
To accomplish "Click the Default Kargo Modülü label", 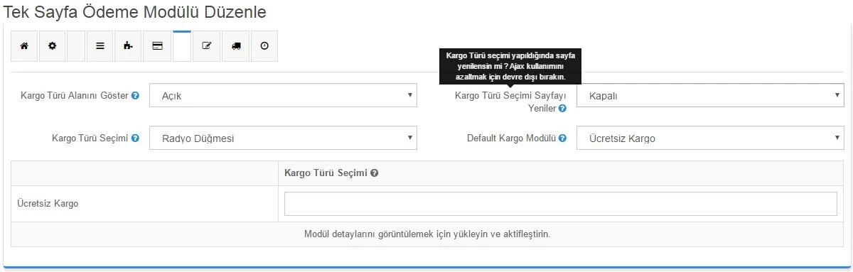I will point(510,138).
